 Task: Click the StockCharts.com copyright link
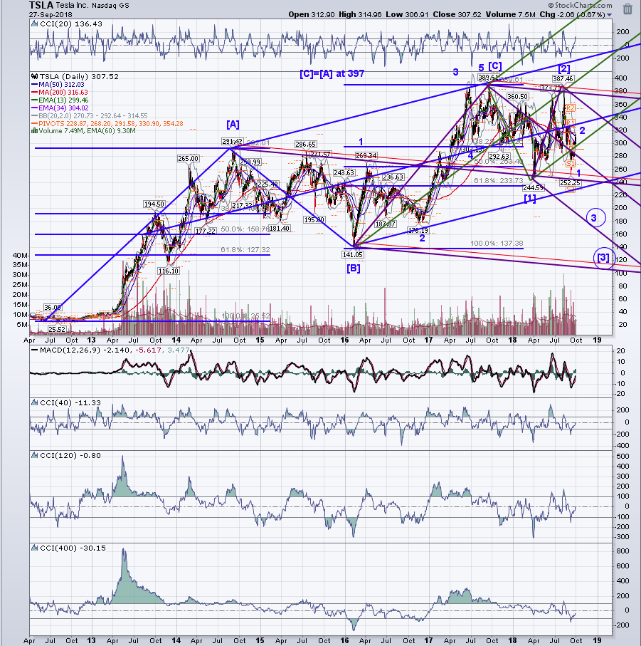pyautogui.click(x=580, y=5)
